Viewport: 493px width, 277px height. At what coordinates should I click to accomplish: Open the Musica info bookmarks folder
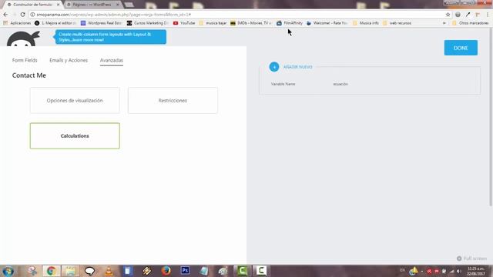pyautogui.click(x=366, y=23)
